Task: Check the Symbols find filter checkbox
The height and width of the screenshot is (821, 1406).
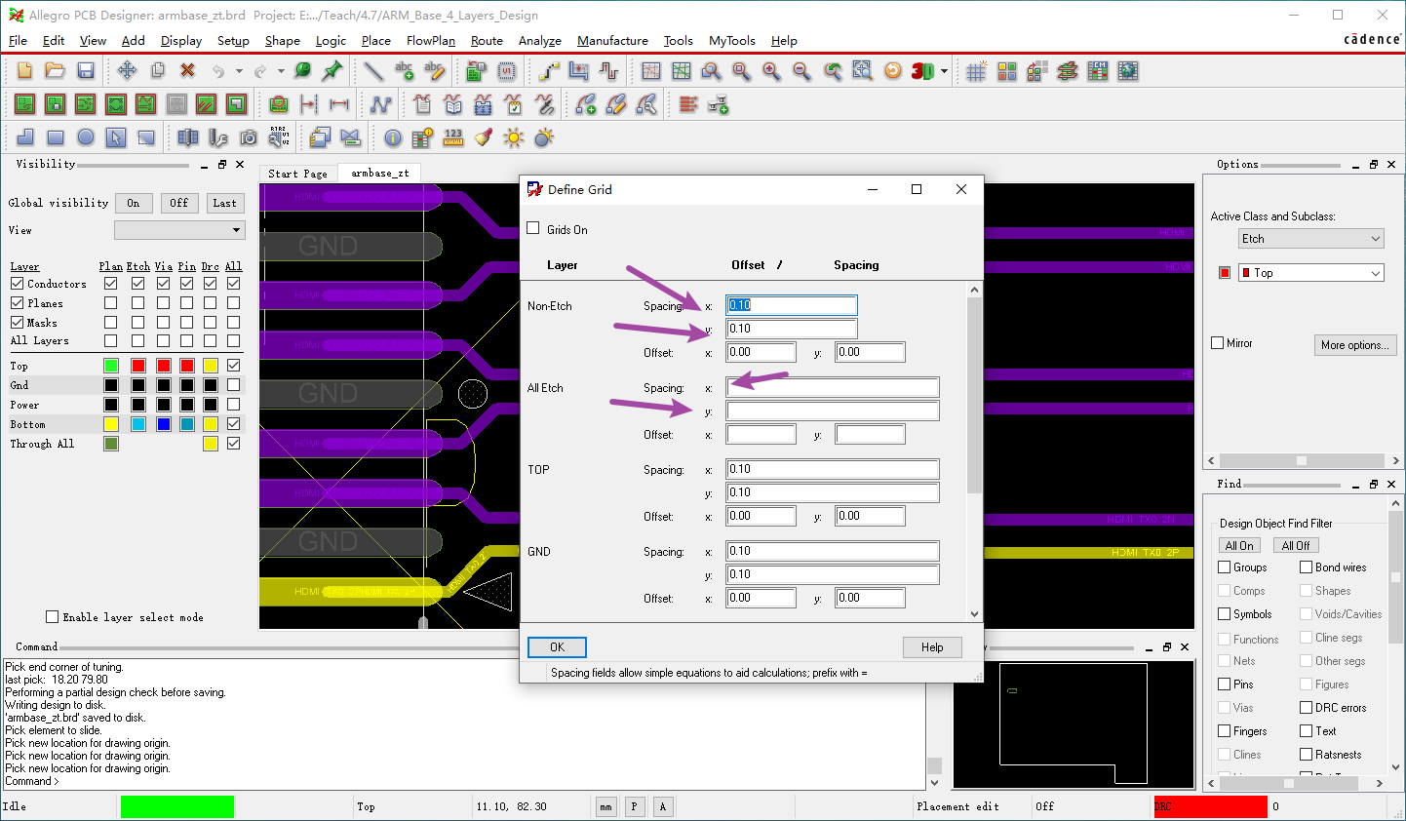Action: pos(1225,614)
